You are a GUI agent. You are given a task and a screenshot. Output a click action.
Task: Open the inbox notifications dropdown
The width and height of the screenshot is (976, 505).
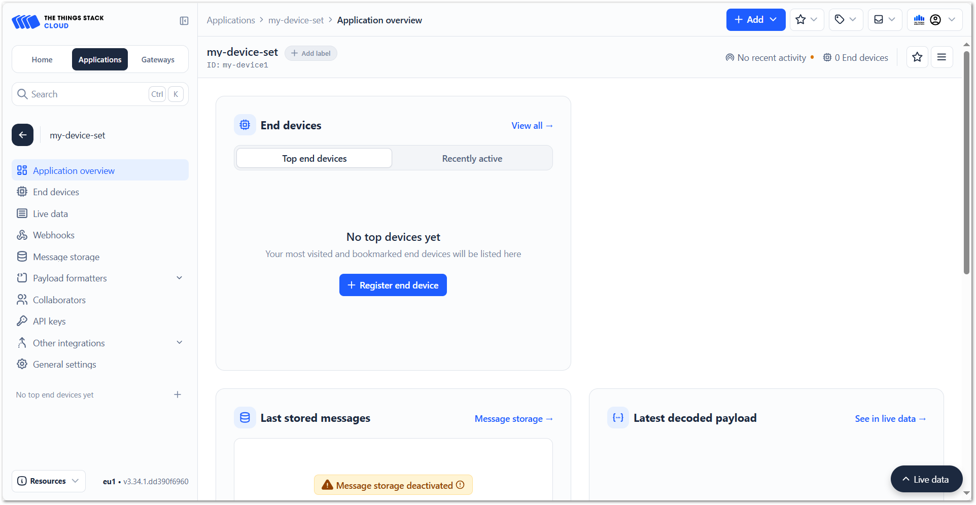point(885,20)
